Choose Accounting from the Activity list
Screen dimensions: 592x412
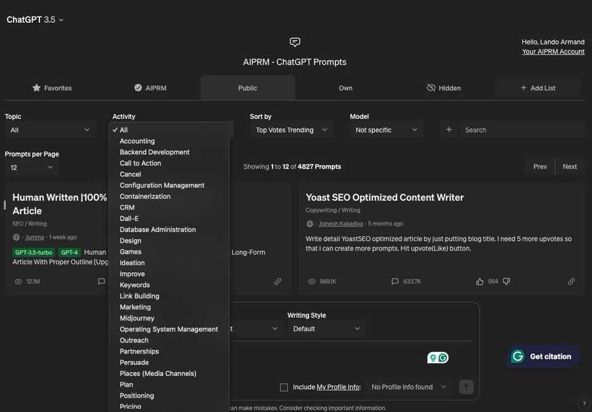pyautogui.click(x=169, y=141)
